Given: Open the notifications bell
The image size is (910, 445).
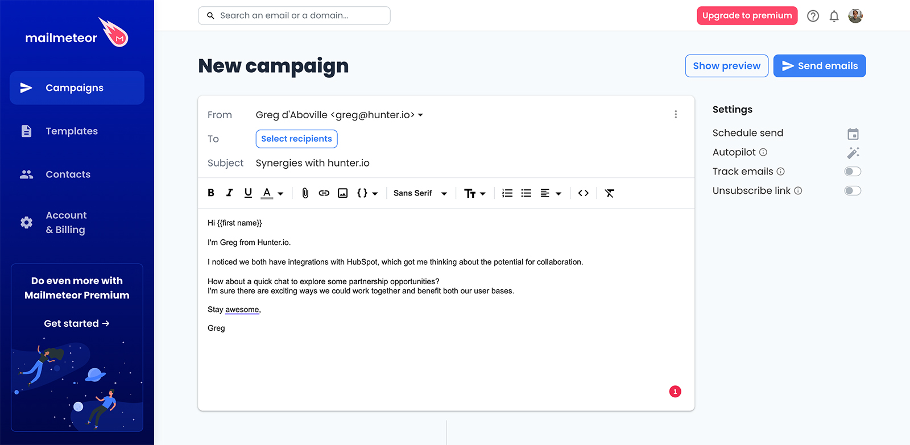Looking at the screenshot, I should coord(834,16).
